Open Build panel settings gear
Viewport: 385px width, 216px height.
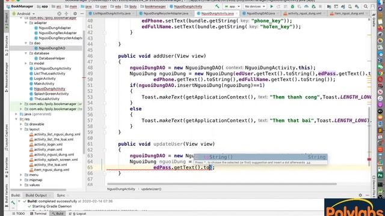coord(360,195)
